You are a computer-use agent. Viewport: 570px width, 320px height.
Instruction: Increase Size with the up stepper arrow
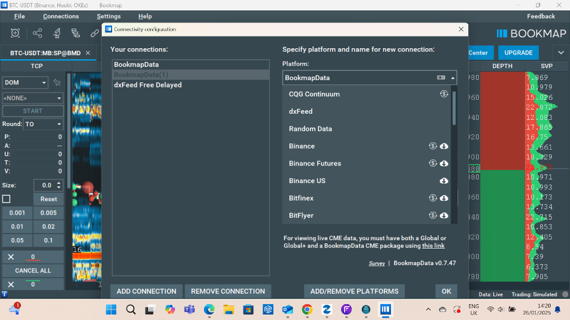(x=59, y=183)
